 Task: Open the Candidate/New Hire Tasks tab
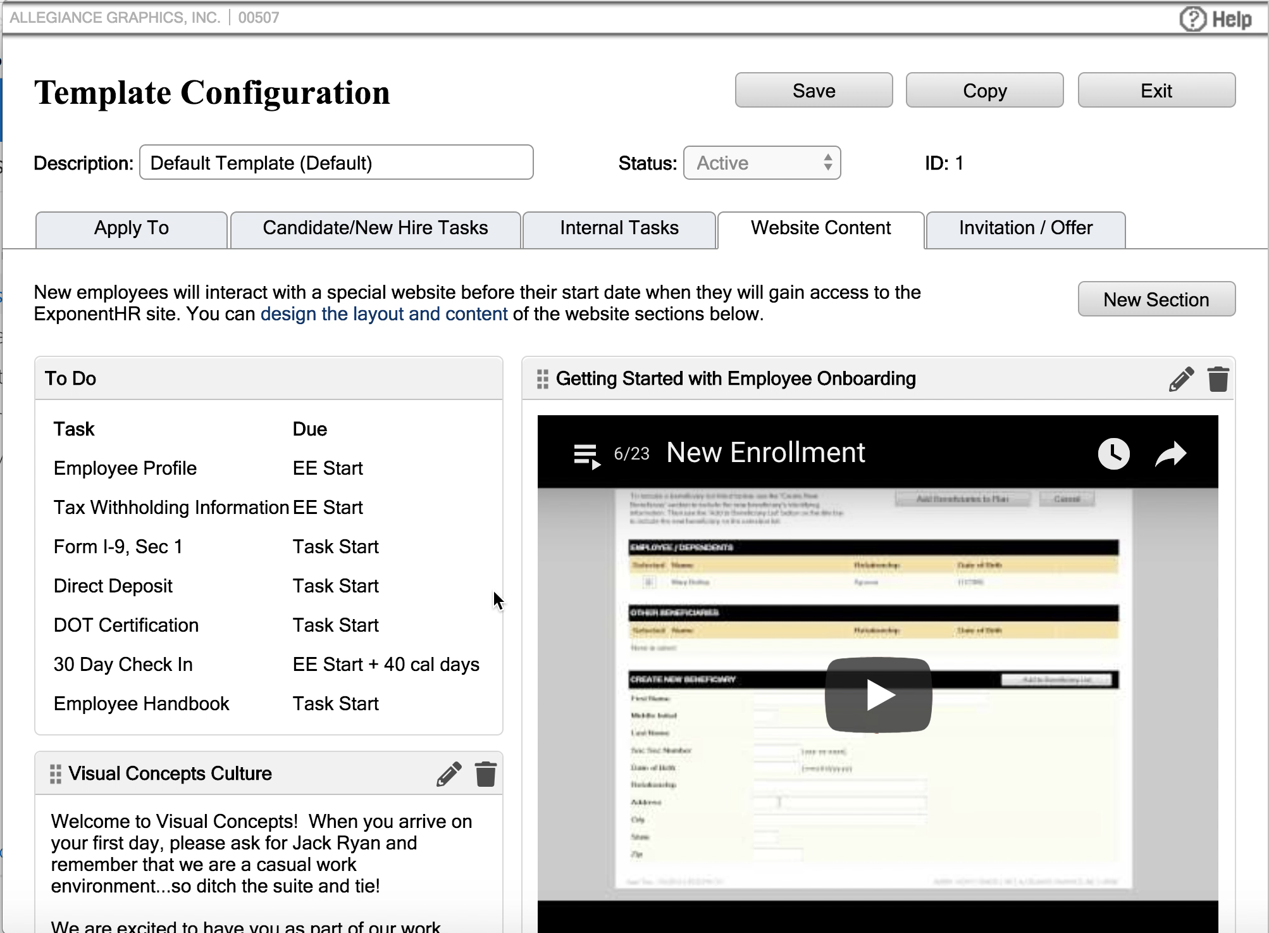(375, 229)
